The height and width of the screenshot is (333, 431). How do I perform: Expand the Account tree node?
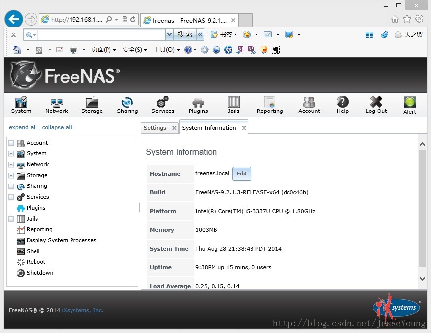click(x=11, y=143)
